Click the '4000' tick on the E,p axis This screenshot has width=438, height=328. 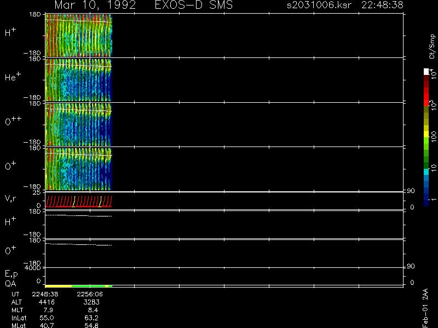[32, 268]
